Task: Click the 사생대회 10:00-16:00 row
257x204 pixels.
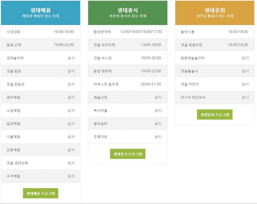Action: 40,32
